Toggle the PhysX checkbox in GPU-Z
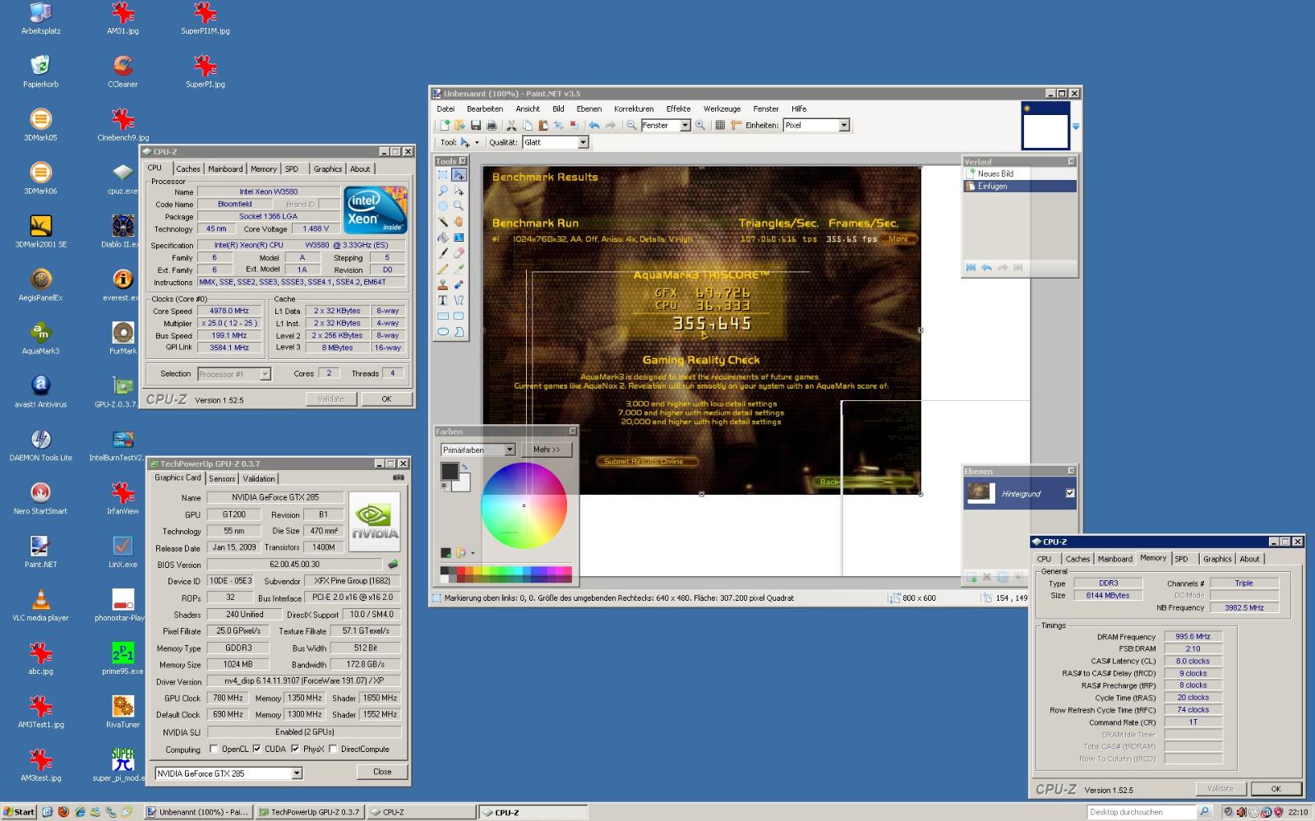1315x821 pixels. (294, 749)
